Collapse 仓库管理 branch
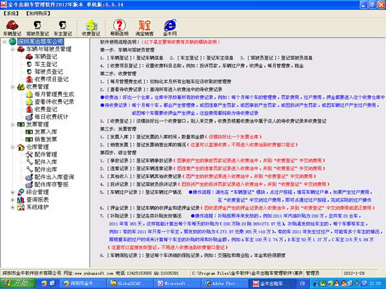This screenshot has width=386, height=289. [x=13, y=147]
